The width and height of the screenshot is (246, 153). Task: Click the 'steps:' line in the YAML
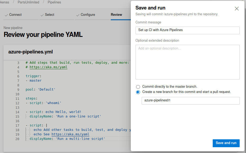31,98
